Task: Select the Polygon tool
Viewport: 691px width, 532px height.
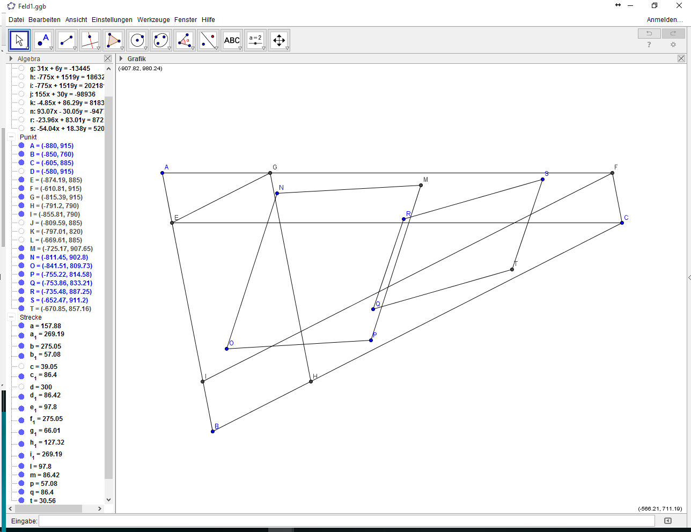Action: 114,40
